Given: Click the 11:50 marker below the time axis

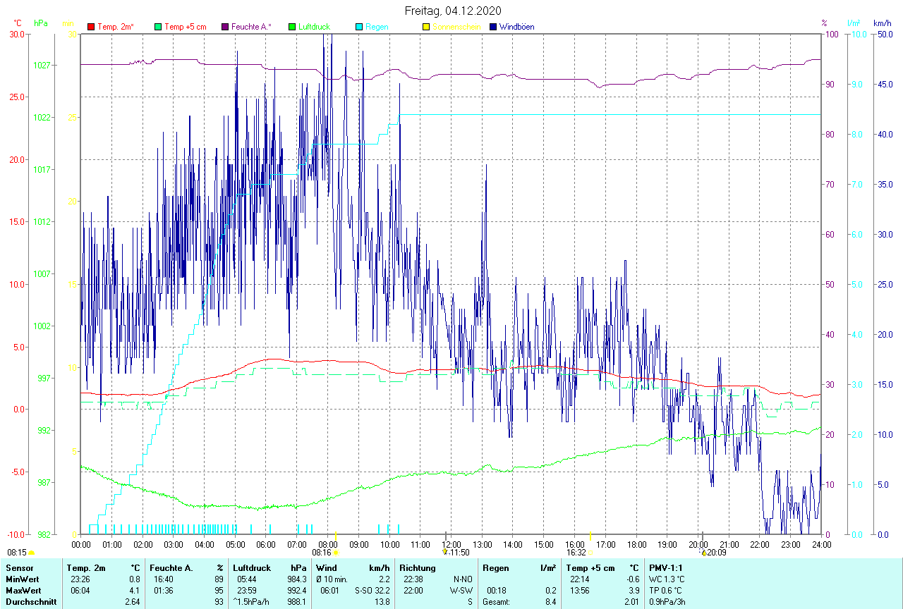Looking at the screenshot, I should pos(456,553).
